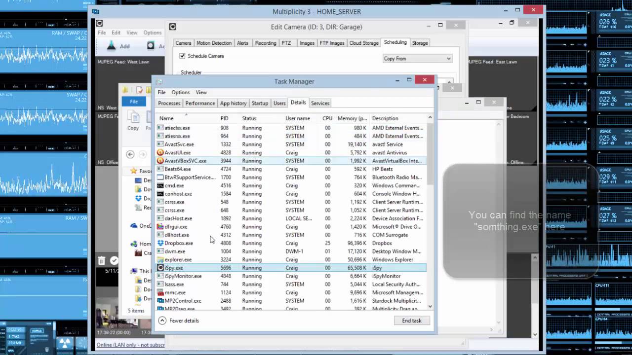
Task: Click the iSpyMonitor.exe process icon
Action: coord(160,276)
